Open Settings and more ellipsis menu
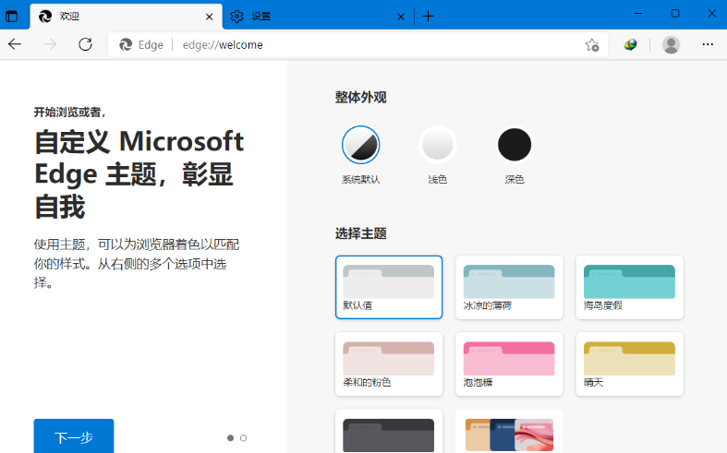 tap(708, 44)
